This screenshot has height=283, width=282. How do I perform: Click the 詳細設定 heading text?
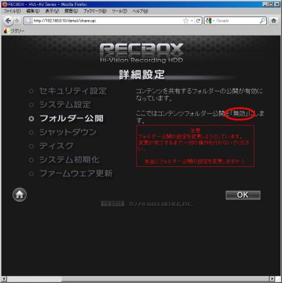click(142, 74)
